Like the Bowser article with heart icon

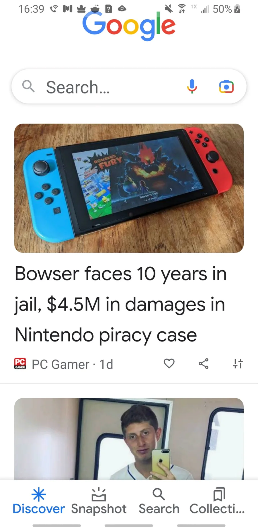(x=169, y=364)
